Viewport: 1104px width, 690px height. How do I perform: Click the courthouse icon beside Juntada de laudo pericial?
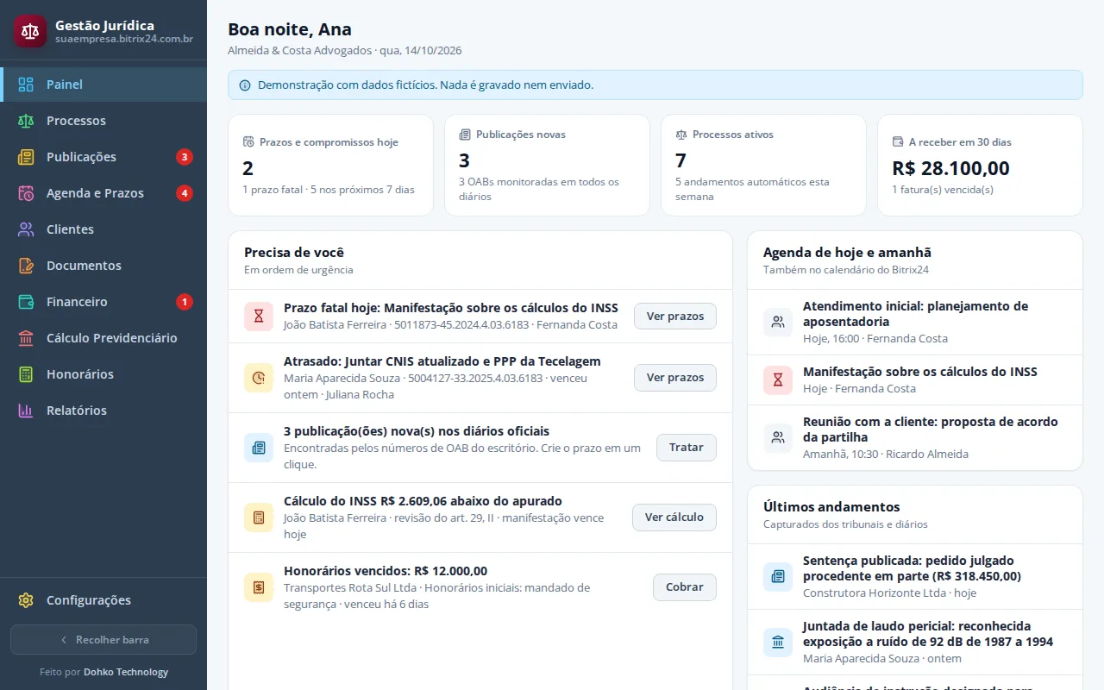(778, 642)
